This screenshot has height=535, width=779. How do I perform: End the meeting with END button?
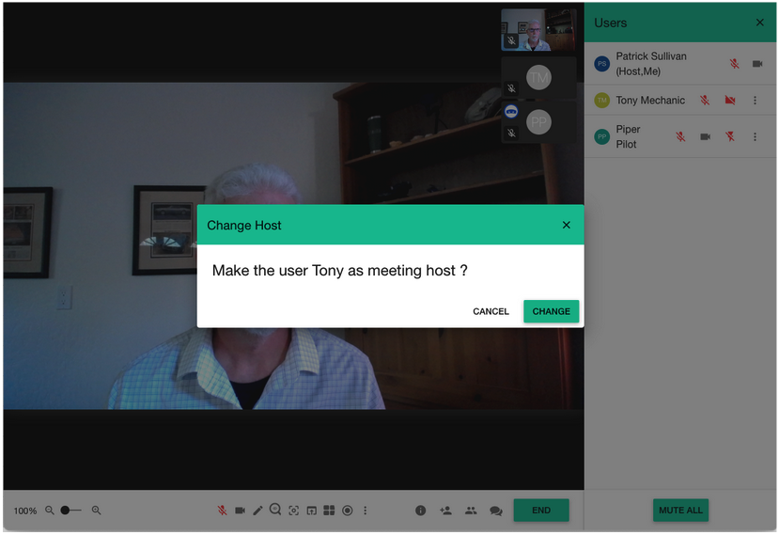click(541, 511)
